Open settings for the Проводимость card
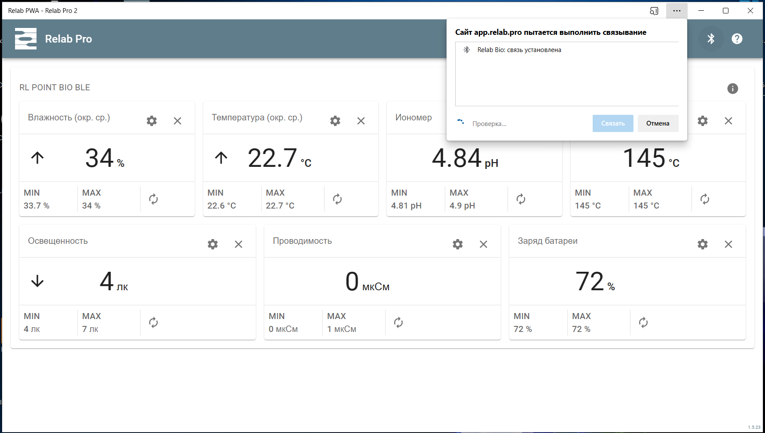Viewport: 765px width, 433px height. [x=458, y=244]
